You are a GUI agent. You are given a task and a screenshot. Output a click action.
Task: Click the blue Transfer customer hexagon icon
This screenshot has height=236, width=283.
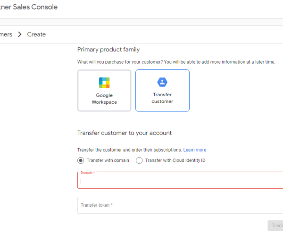162,82
